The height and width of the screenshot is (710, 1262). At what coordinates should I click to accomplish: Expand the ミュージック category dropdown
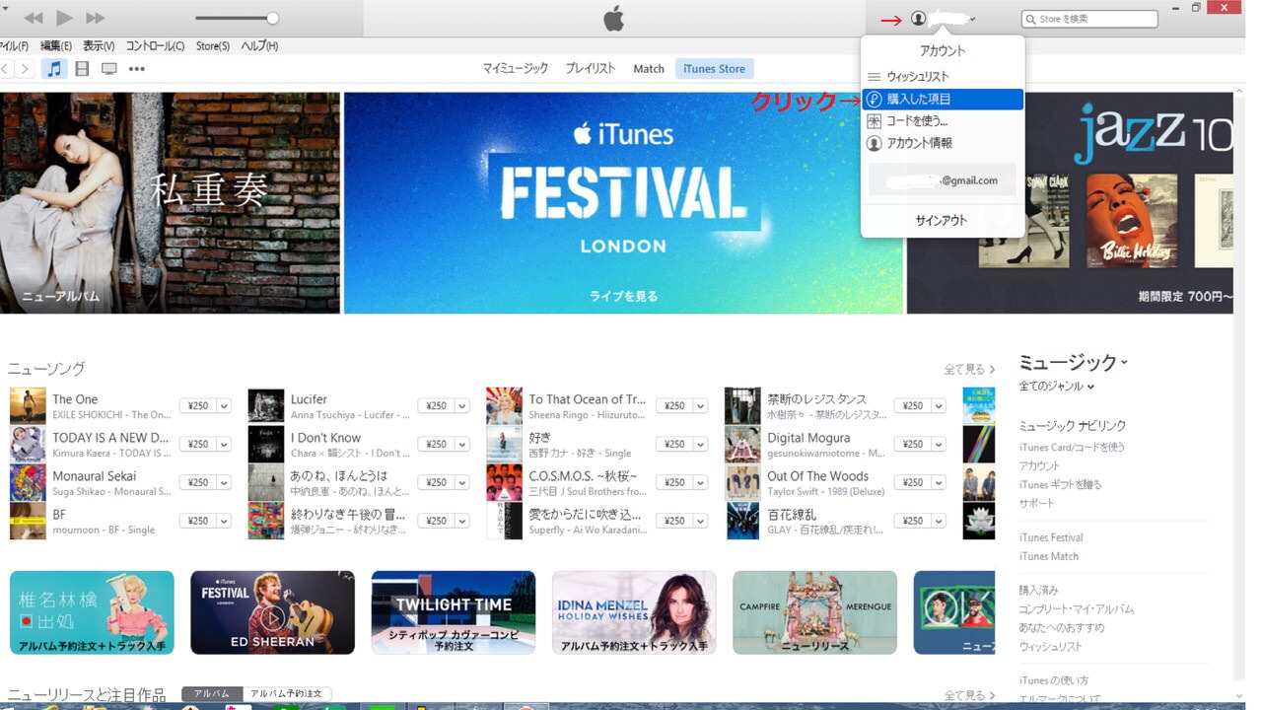[x=1073, y=362]
